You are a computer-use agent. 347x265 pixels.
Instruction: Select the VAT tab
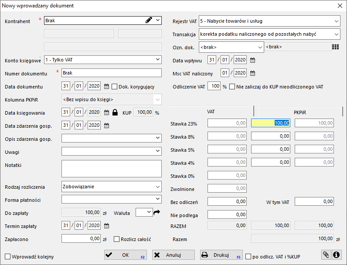click(x=211, y=112)
